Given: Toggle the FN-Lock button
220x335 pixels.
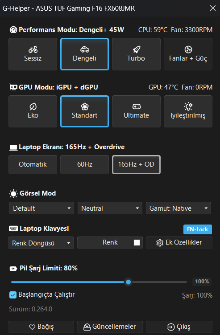Looking at the screenshot, I should click(x=198, y=229).
